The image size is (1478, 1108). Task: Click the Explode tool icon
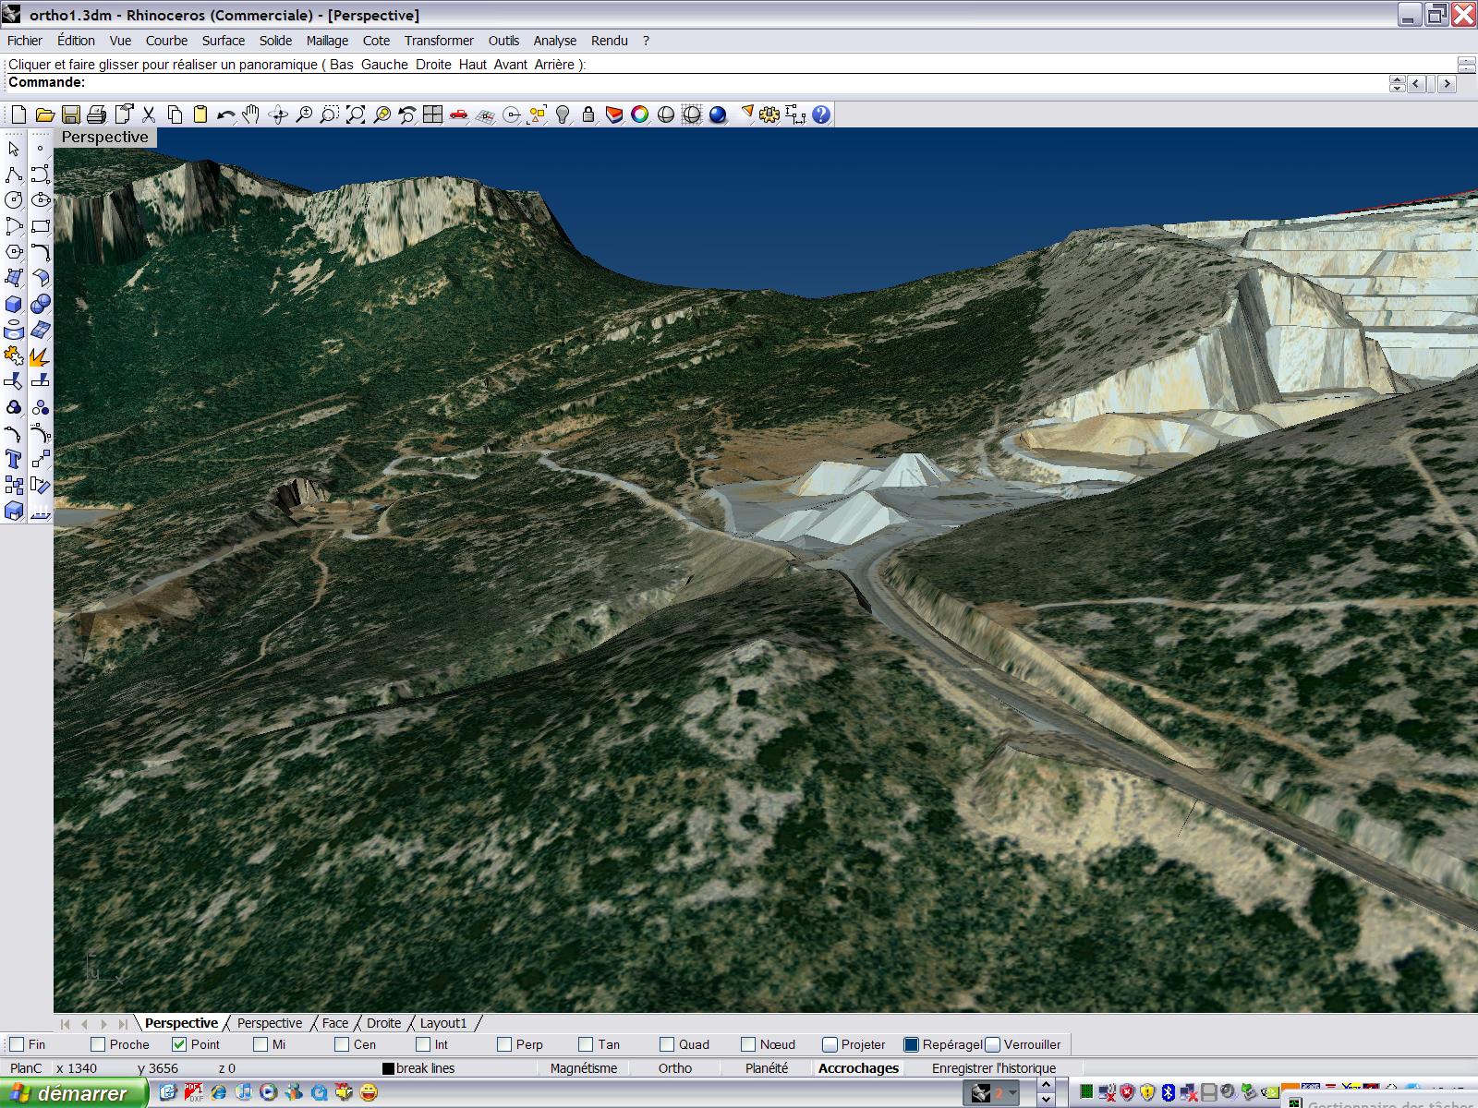[40, 355]
